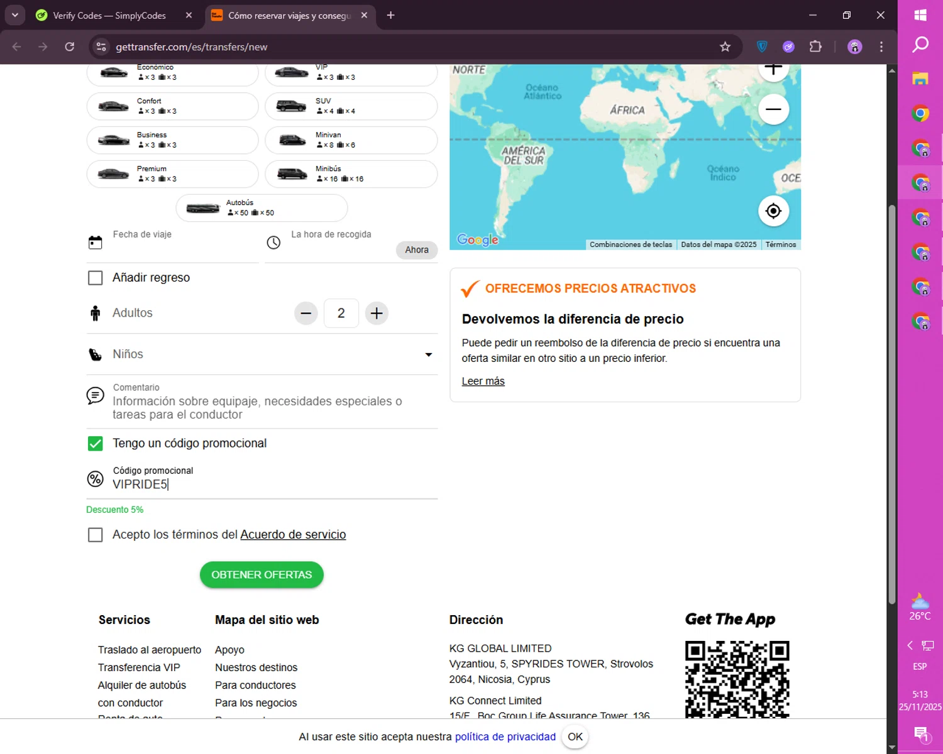Open the política de privacidad link
The width and height of the screenshot is (943, 754).
click(505, 736)
